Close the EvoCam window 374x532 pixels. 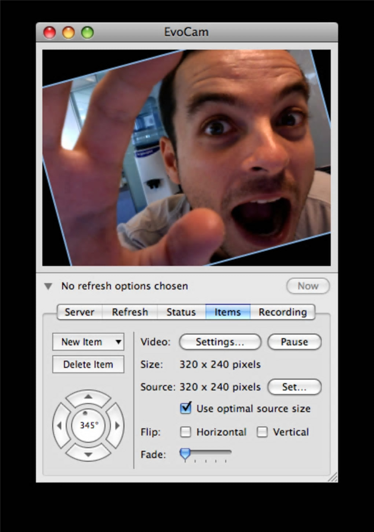[49, 32]
